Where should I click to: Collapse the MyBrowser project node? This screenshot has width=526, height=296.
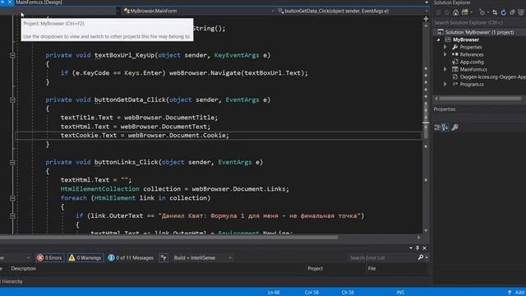tap(438, 39)
